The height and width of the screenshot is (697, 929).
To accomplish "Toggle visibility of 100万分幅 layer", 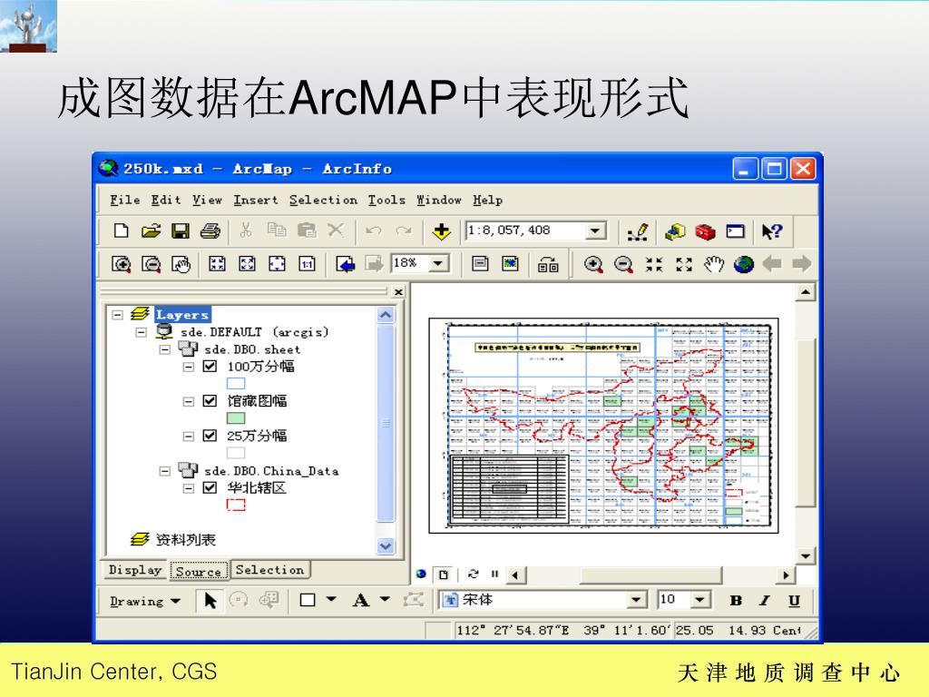I will click(210, 367).
